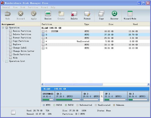The width and height of the screenshot is (151, 118).
Task: Open the Wizard menu
Action: point(44,7)
